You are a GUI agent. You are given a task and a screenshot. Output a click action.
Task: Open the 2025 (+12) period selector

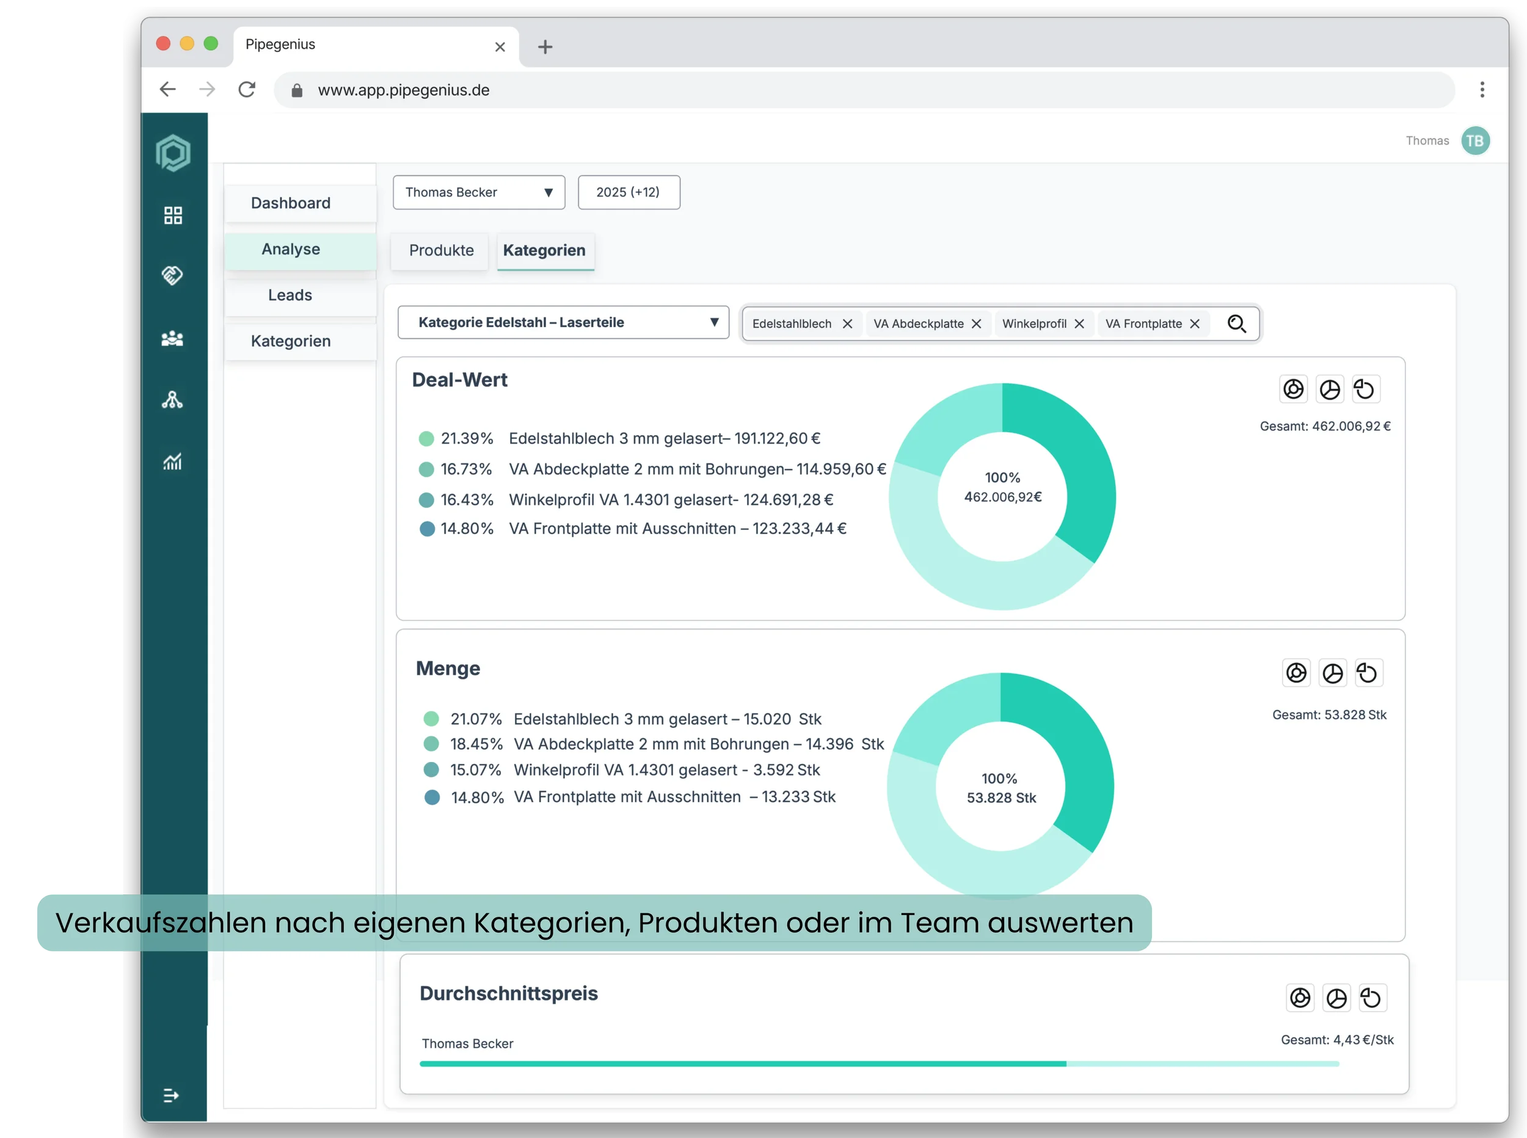pos(629,192)
